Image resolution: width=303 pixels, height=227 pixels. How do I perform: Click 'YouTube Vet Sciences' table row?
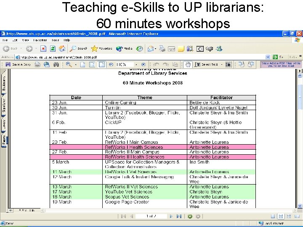click(x=153, y=192)
